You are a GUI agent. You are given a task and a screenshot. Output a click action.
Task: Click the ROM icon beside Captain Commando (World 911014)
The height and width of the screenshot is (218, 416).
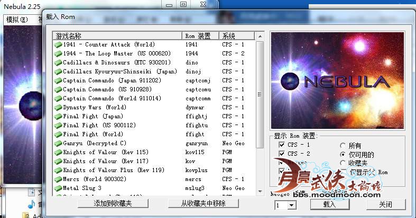click(x=58, y=99)
